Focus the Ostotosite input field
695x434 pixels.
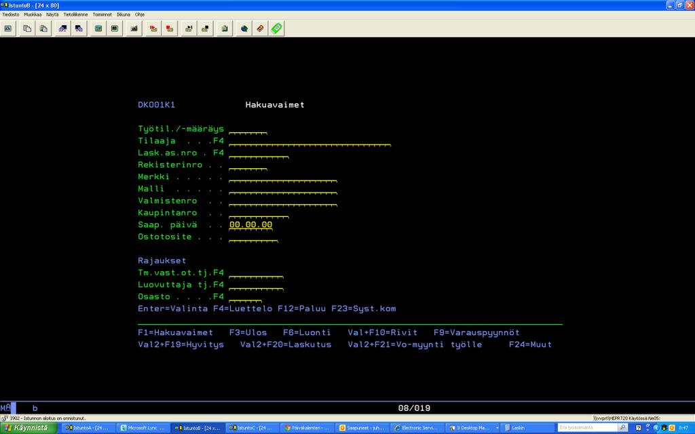click(253, 237)
